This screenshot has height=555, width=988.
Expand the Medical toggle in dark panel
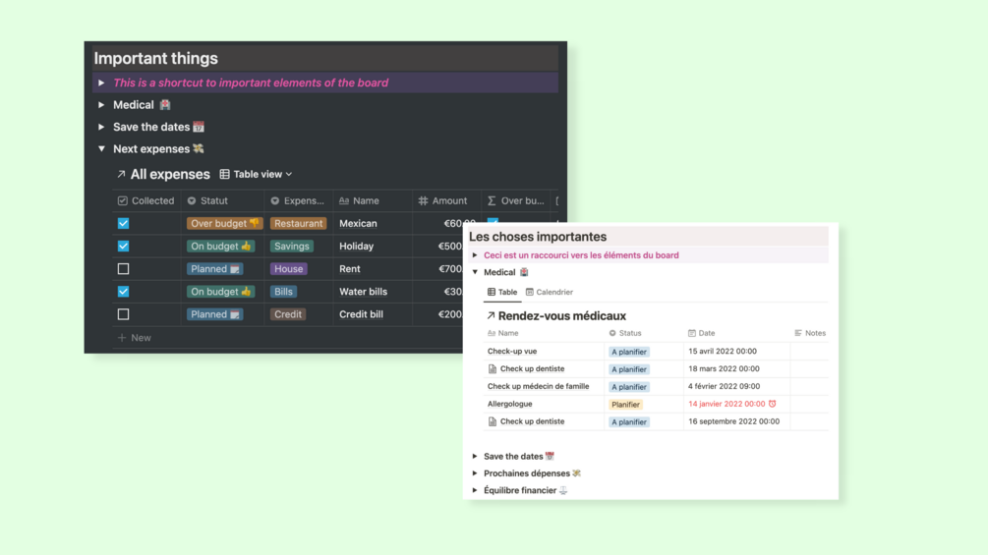tap(101, 105)
